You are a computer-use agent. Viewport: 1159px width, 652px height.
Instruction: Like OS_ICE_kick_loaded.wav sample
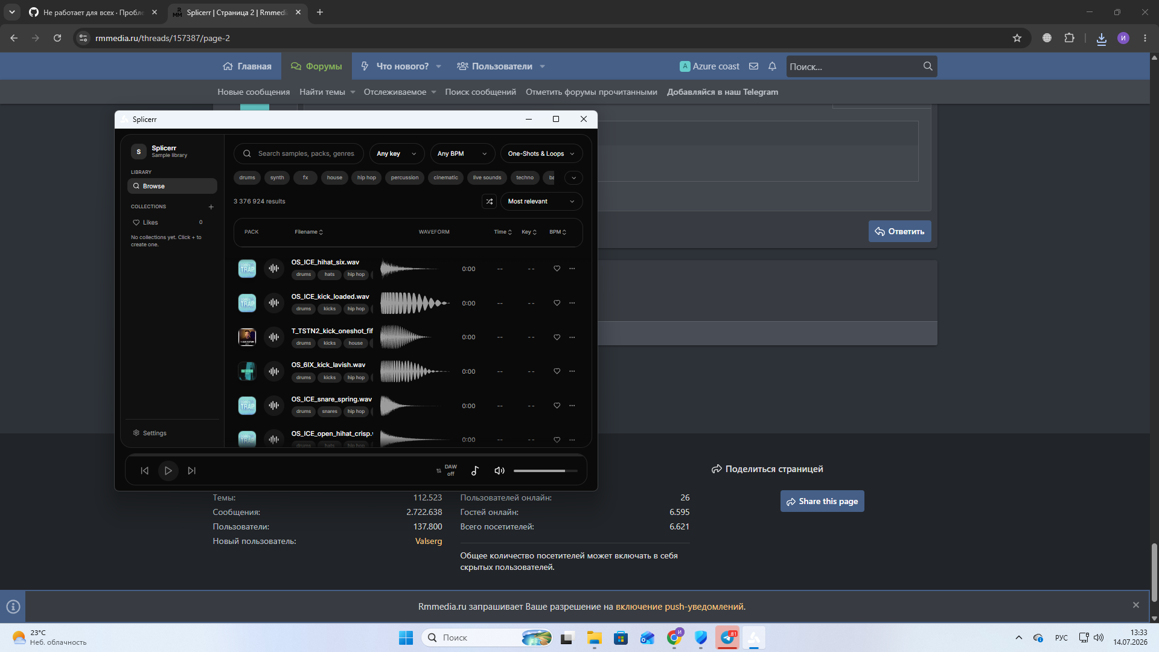point(557,303)
